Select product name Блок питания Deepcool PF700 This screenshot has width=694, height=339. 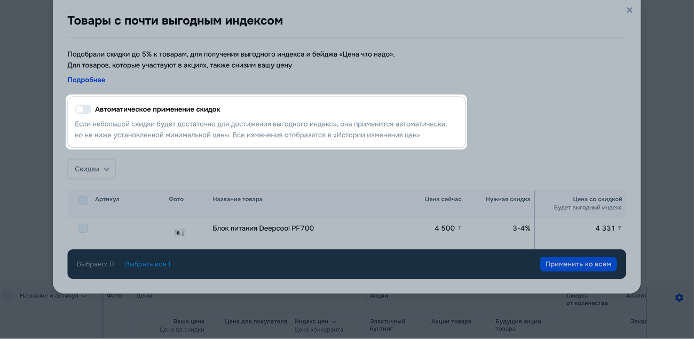pos(263,228)
